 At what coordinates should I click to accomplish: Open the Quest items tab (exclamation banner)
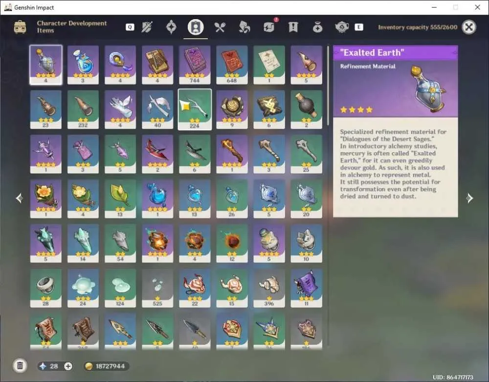[293, 27]
